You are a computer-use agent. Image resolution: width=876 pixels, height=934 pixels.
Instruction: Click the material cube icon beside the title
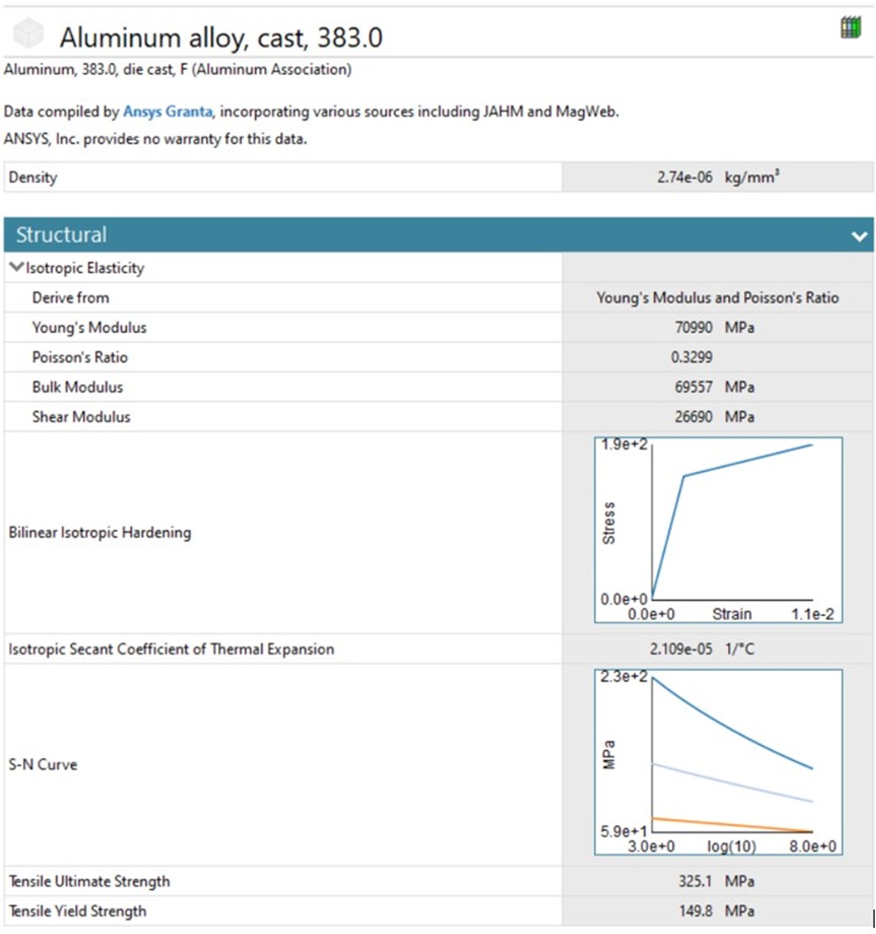tap(28, 33)
